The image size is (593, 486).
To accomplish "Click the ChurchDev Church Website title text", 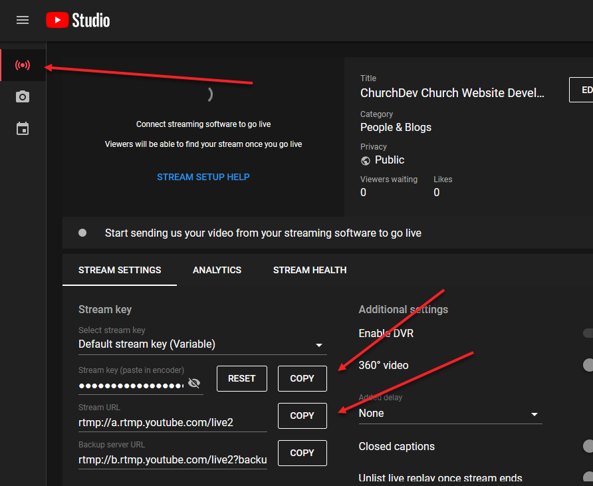I will 452,93.
